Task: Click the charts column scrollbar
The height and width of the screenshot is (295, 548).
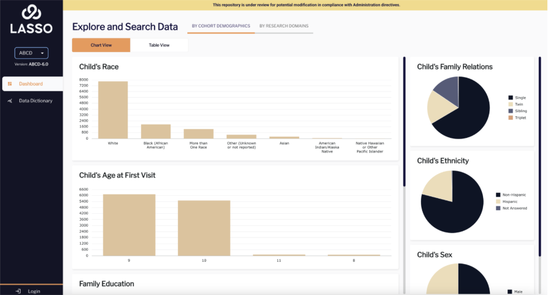Action: pyautogui.click(x=405, y=122)
